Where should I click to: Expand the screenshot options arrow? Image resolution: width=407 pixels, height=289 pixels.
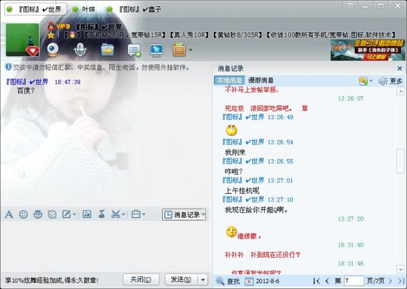coord(123,214)
